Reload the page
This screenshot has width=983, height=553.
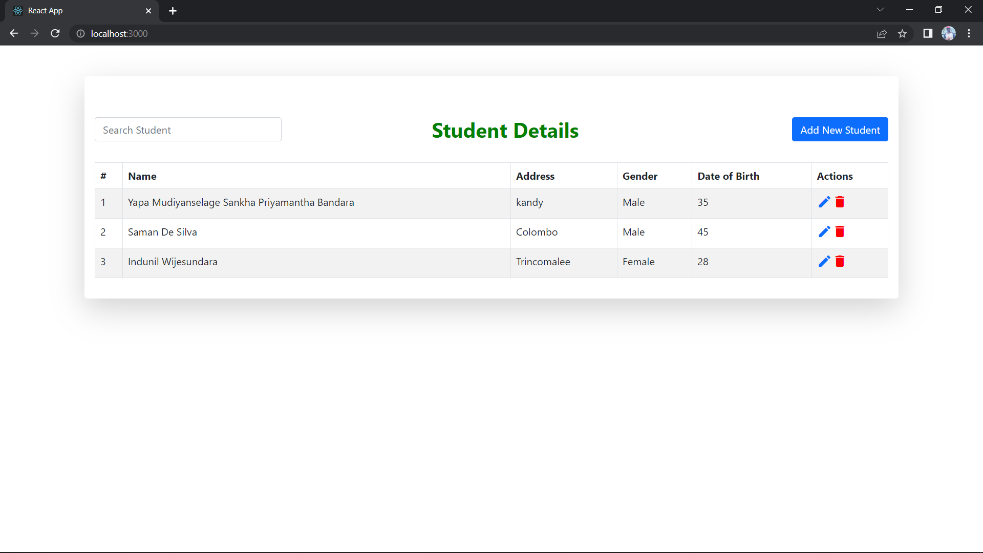click(55, 33)
